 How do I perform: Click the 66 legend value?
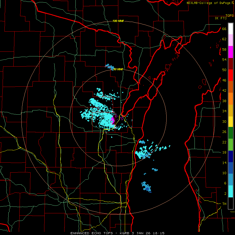coord(224,29)
